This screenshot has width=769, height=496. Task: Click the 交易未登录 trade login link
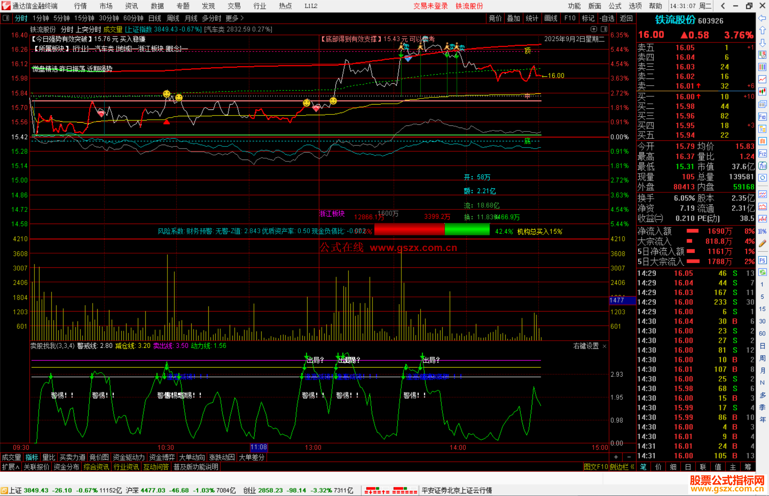[430, 6]
